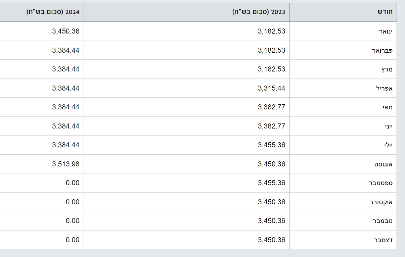This screenshot has height=257, width=405.
Task: Click the מרץ month cell
Action: coord(387,69)
